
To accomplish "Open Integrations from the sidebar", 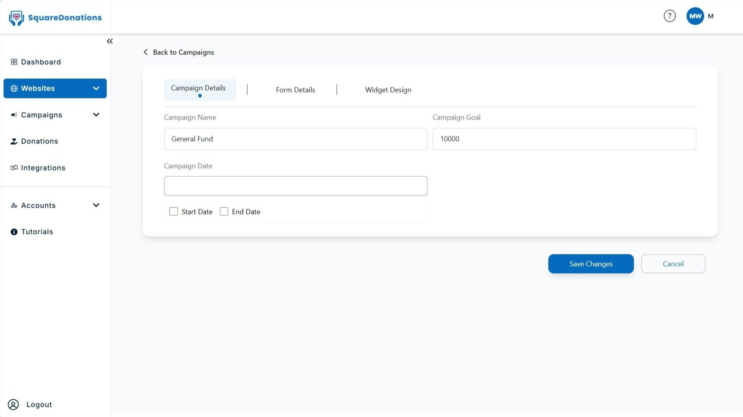I will pos(43,168).
